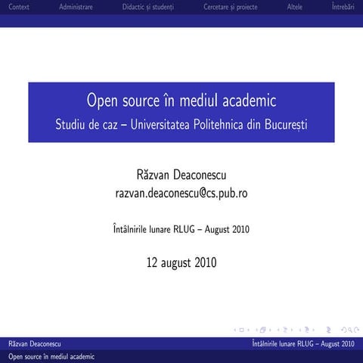Click the go-back curved arrow icon
The width and height of the screenshot is (363, 363).
point(344,330)
